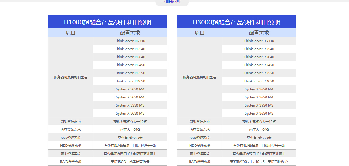
Task: Click ThinkServer RD550 in the H1000 table
Action: tap(130, 73)
